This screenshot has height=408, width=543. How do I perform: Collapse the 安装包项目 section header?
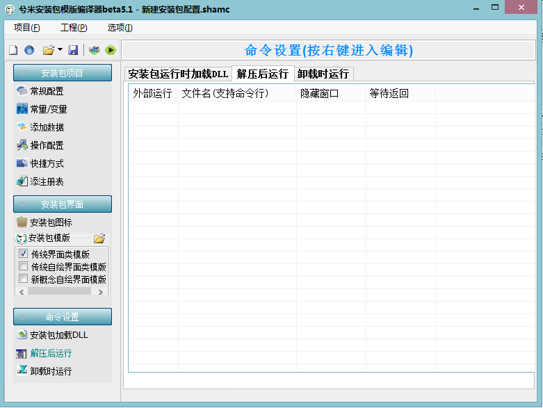(62, 73)
